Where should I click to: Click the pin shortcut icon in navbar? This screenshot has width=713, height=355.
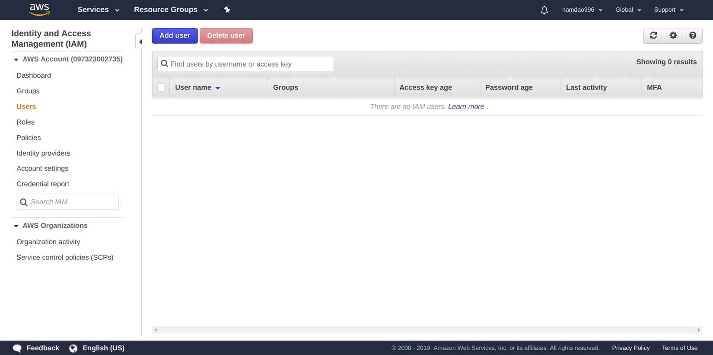point(227,10)
